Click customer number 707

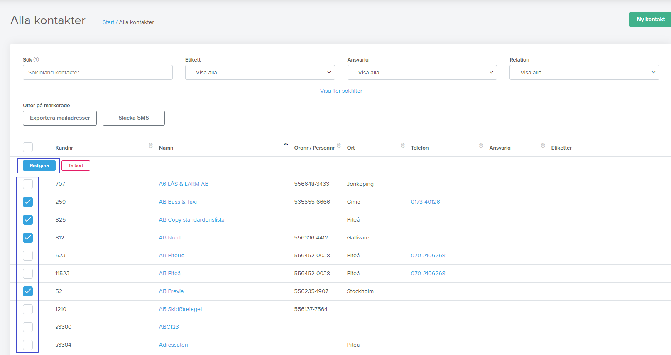click(x=60, y=184)
